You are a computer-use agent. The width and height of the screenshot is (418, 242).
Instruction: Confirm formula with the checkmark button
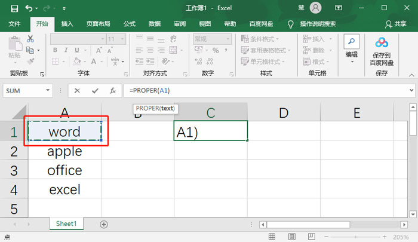click(94, 91)
